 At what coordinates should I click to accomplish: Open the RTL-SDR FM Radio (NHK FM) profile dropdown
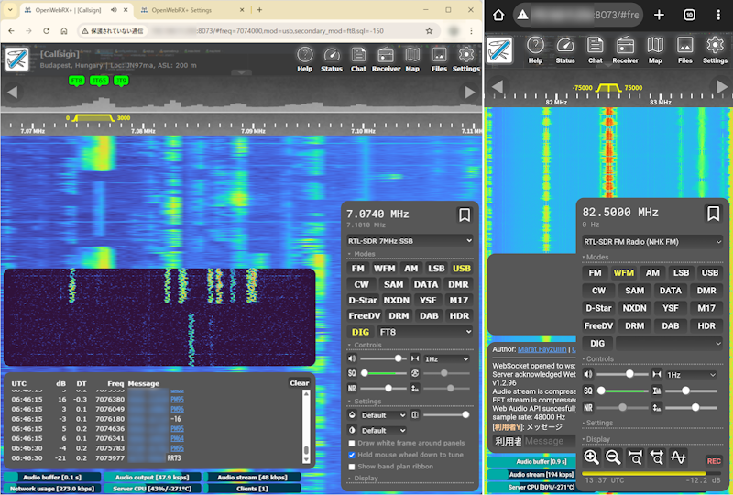[x=652, y=242]
